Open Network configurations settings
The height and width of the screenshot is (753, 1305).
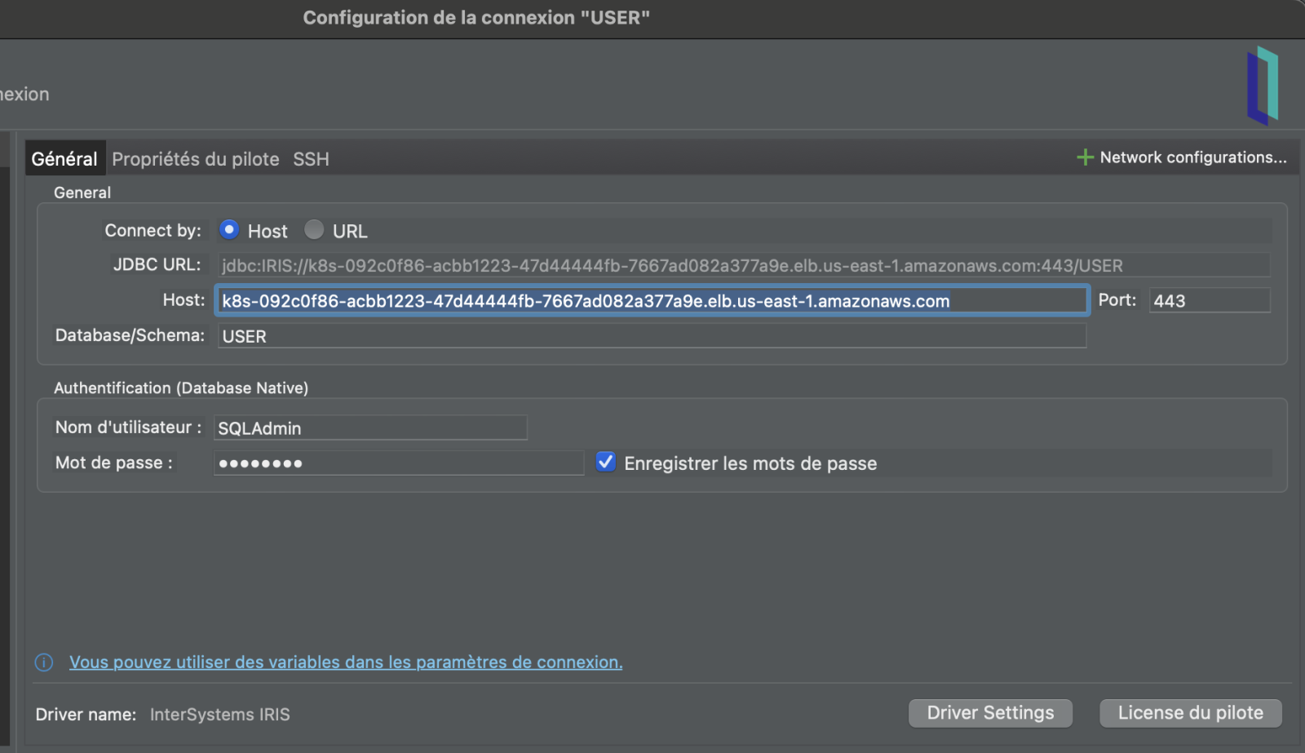point(1192,157)
